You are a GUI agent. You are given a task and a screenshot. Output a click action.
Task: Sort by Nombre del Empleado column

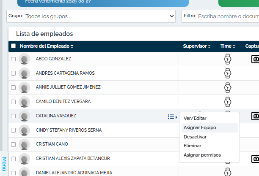point(47,46)
